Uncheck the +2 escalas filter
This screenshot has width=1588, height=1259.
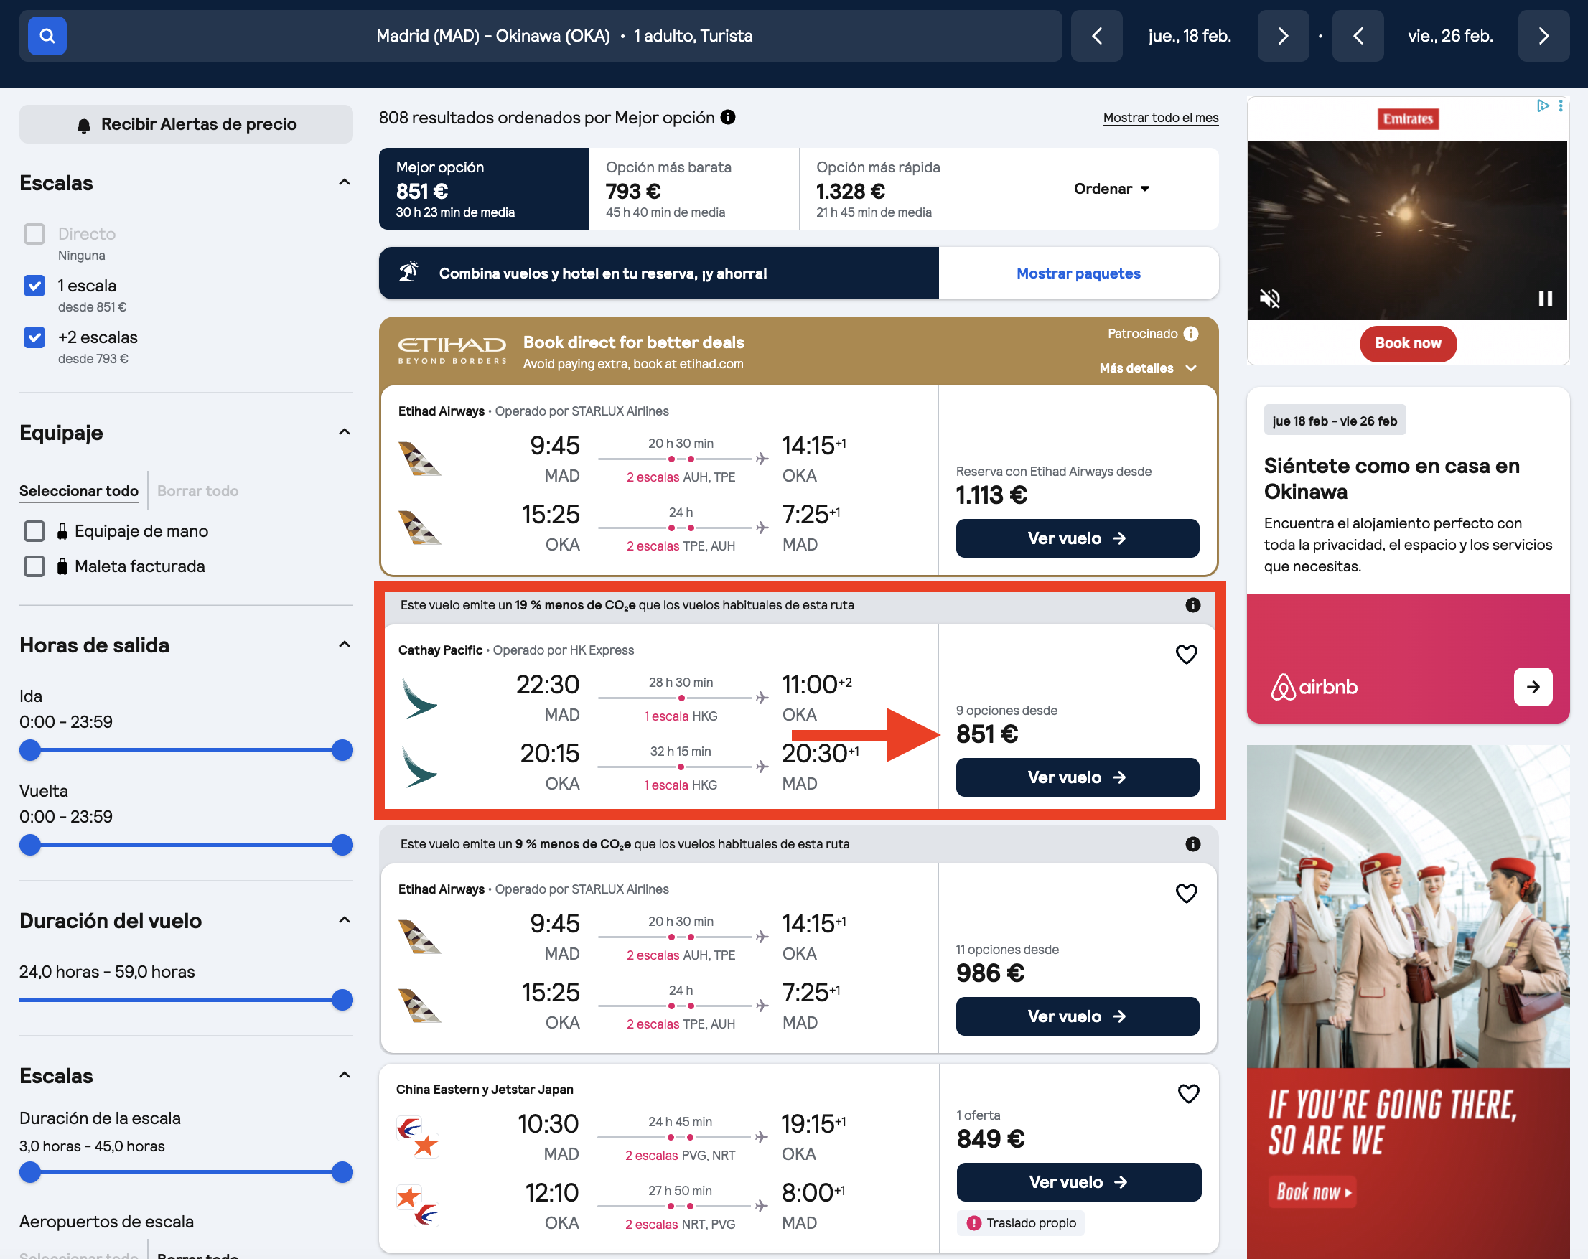pos(34,337)
